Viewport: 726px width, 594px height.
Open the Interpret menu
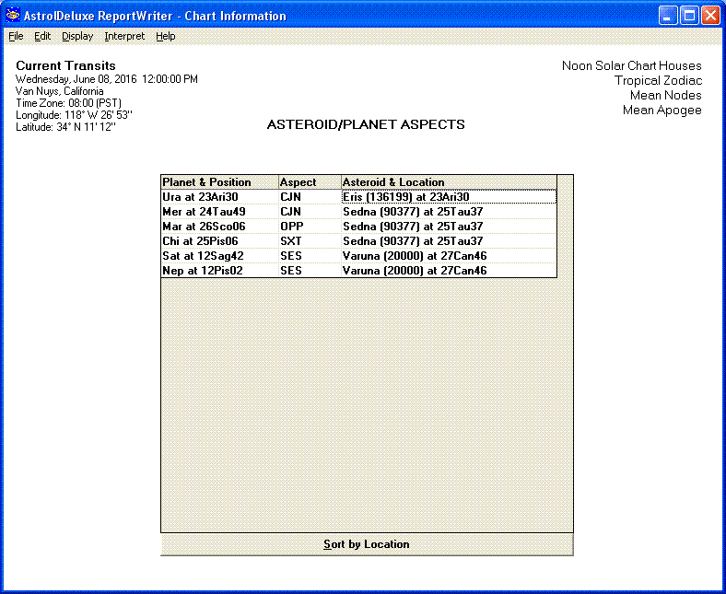pyautogui.click(x=124, y=37)
